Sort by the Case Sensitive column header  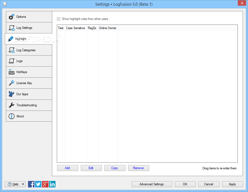pyautogui.click(x=76, y=28)
